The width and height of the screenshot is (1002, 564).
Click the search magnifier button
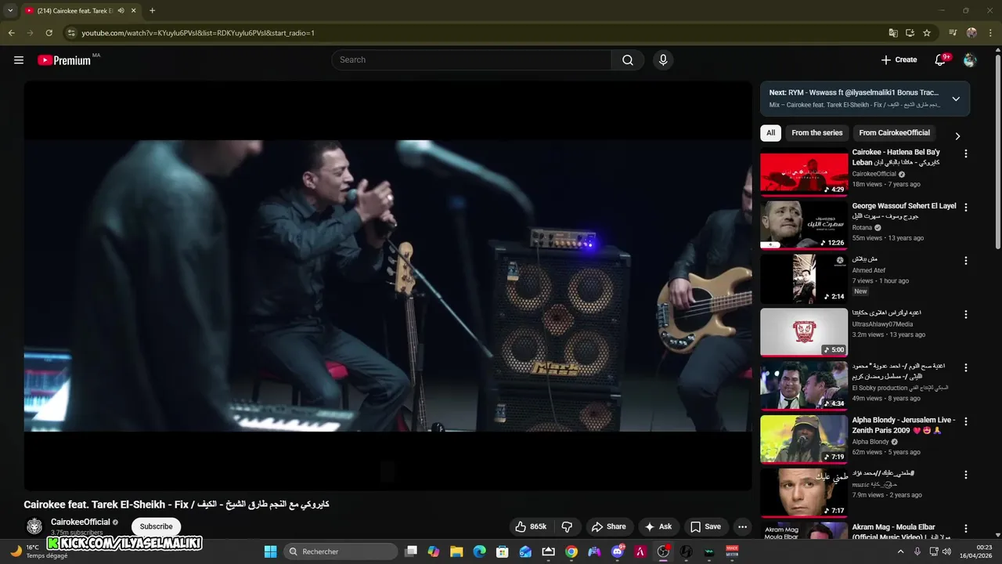tap(628, 60)
